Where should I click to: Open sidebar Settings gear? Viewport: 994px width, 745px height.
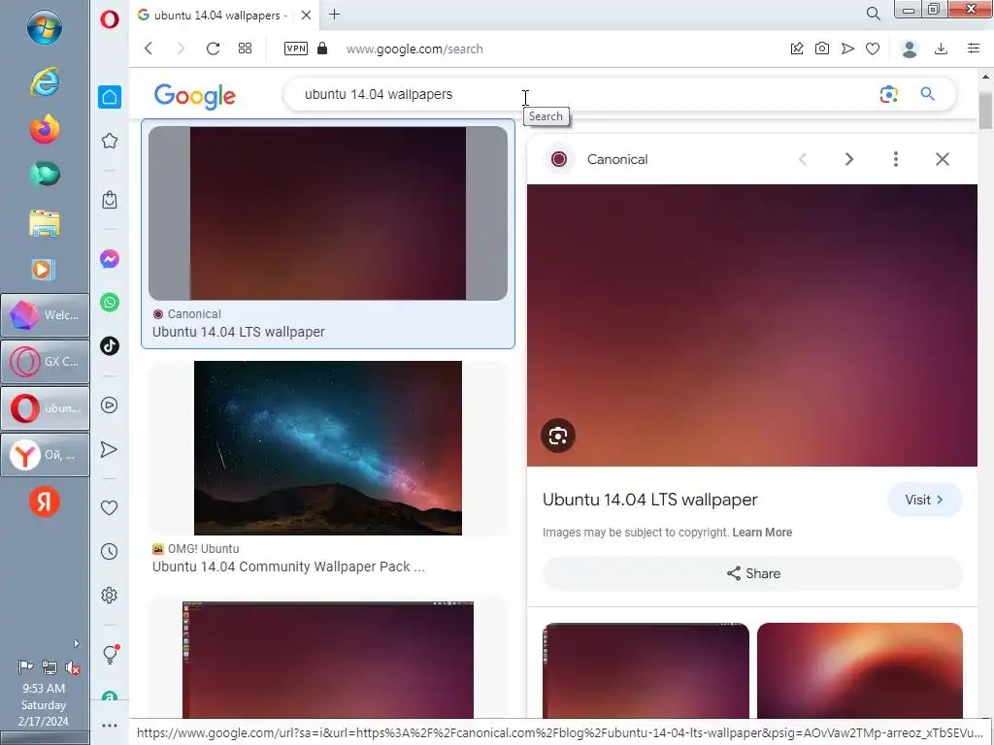[x=110, y=595]
